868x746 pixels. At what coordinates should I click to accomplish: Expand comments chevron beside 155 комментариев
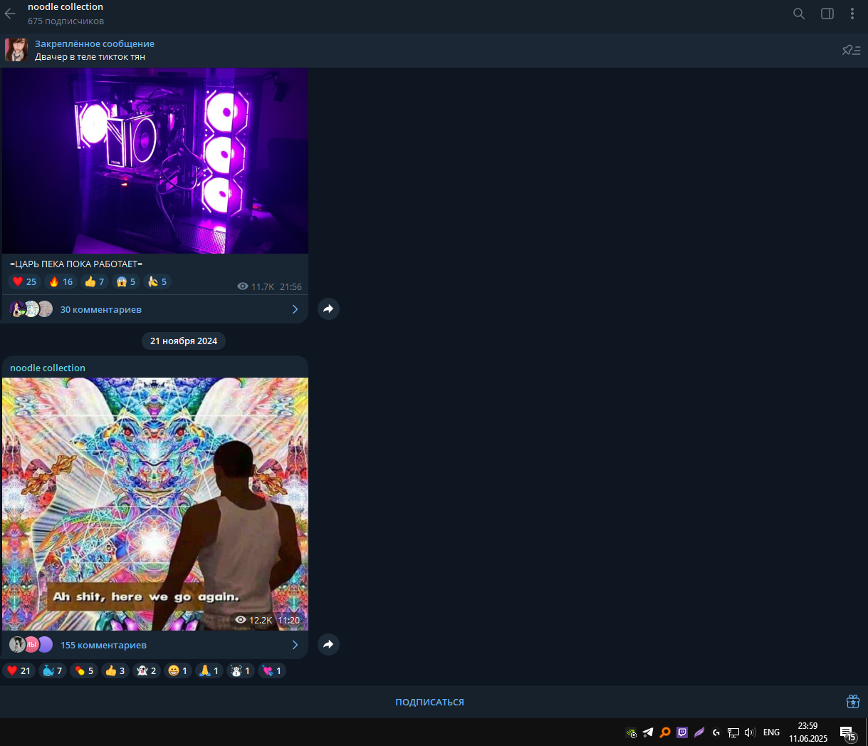pyautogui.click(x=295, y=645)
